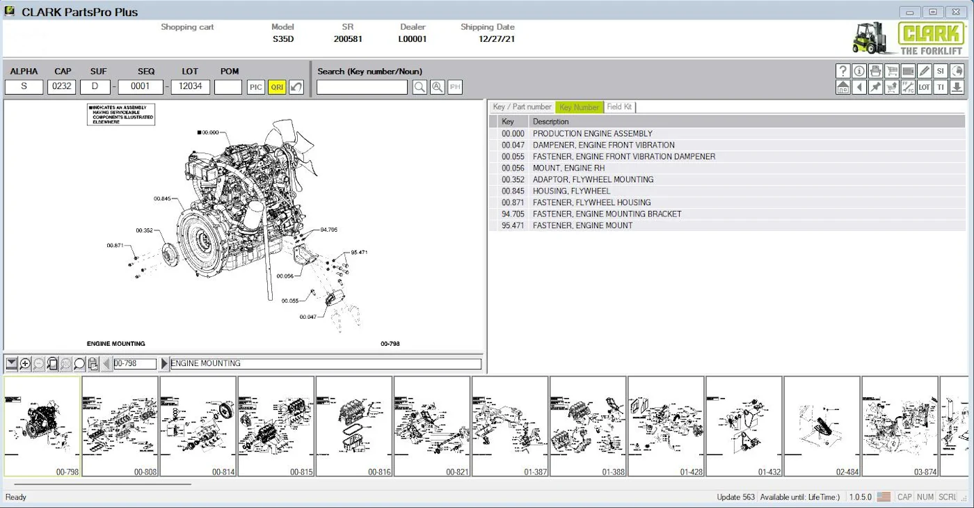This screenshot has width=974, height=508.
Task: Select row DAMPENER, ENGINE FRONT VIBRATION
Action: click(727, 145)
